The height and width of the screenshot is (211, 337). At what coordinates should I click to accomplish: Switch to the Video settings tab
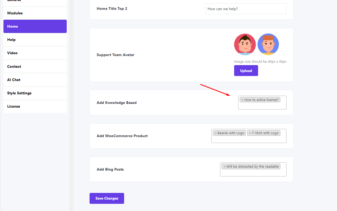[35, 53]
